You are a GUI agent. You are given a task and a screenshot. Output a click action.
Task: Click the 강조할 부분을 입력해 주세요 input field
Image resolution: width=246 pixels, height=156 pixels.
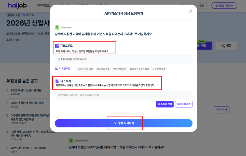pyautogui.click(x=124, y=59)
